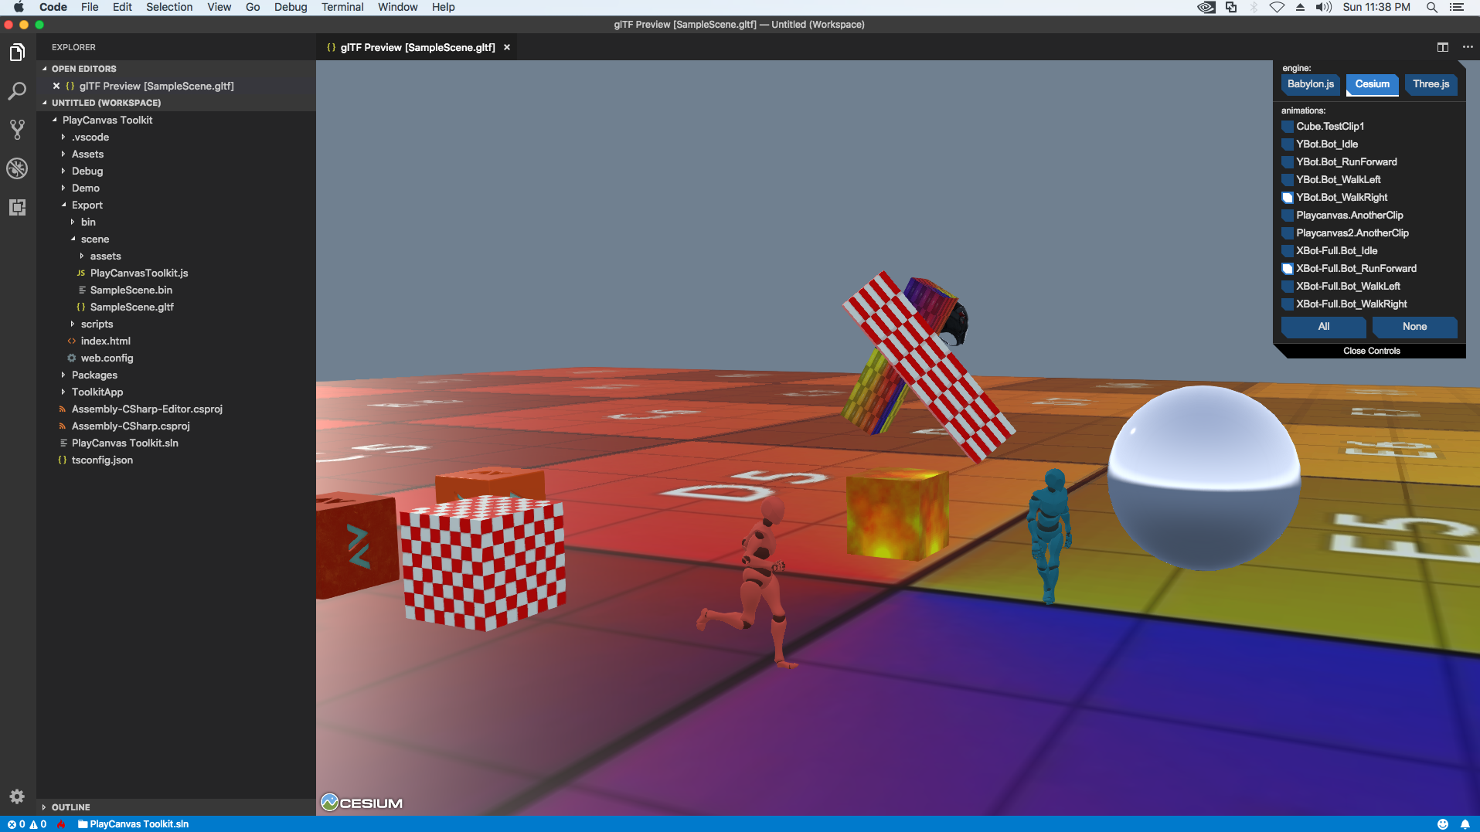Open tsconfig.json file
The image size is (1480, 832).
102,460
